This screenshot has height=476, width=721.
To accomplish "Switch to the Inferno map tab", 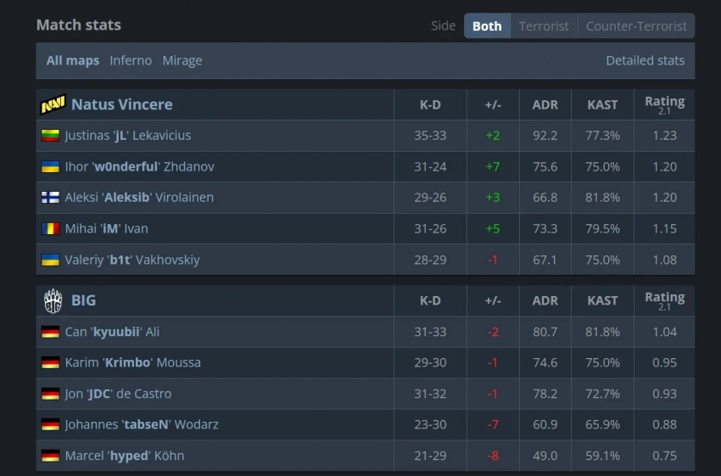I will tap(131, 60).
